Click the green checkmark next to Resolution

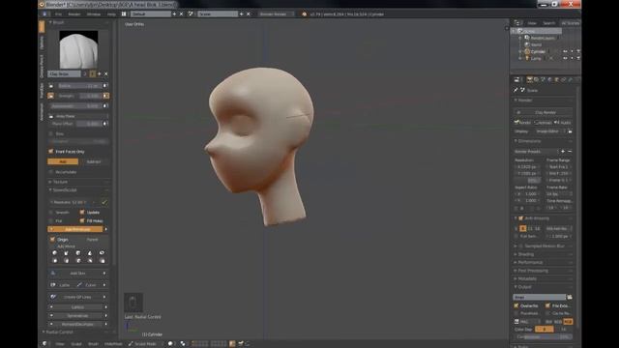click(104, 202)
